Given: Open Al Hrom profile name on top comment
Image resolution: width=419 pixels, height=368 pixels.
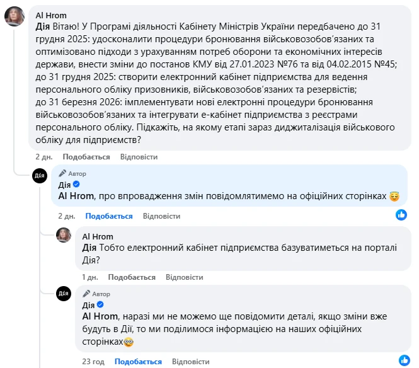Looking at the screenshot, I should point(51,15).
